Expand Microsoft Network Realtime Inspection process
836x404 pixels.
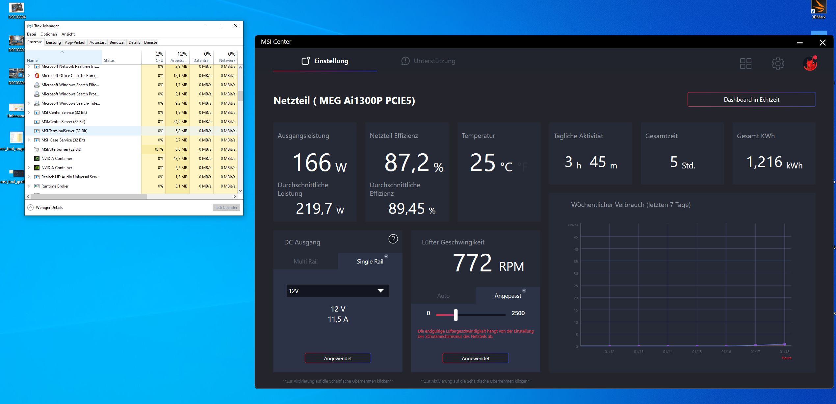pos(29,66)
